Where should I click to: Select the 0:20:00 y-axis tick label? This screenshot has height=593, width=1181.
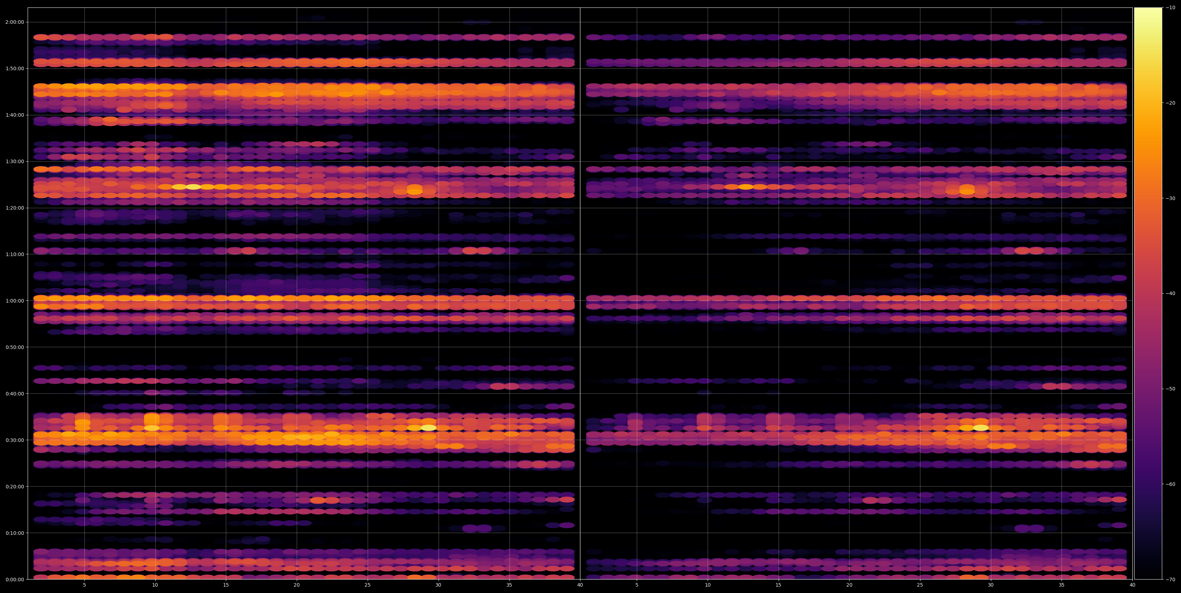coord(15,487)
